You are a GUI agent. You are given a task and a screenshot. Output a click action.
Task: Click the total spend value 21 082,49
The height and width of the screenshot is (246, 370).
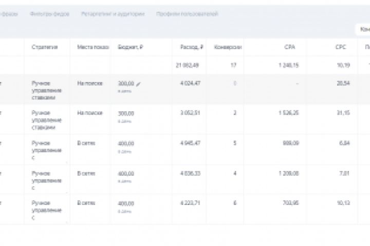pyautogui.click(x=188, y=65)
